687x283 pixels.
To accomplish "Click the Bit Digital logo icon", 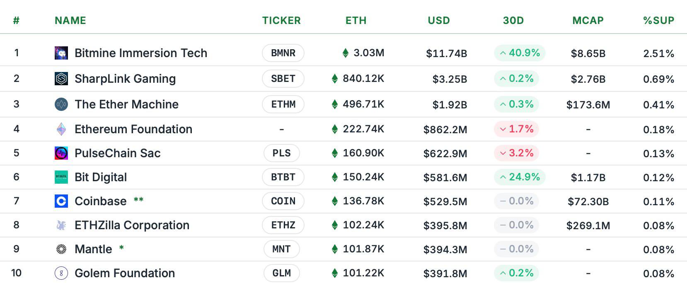I will coord(61,177).
